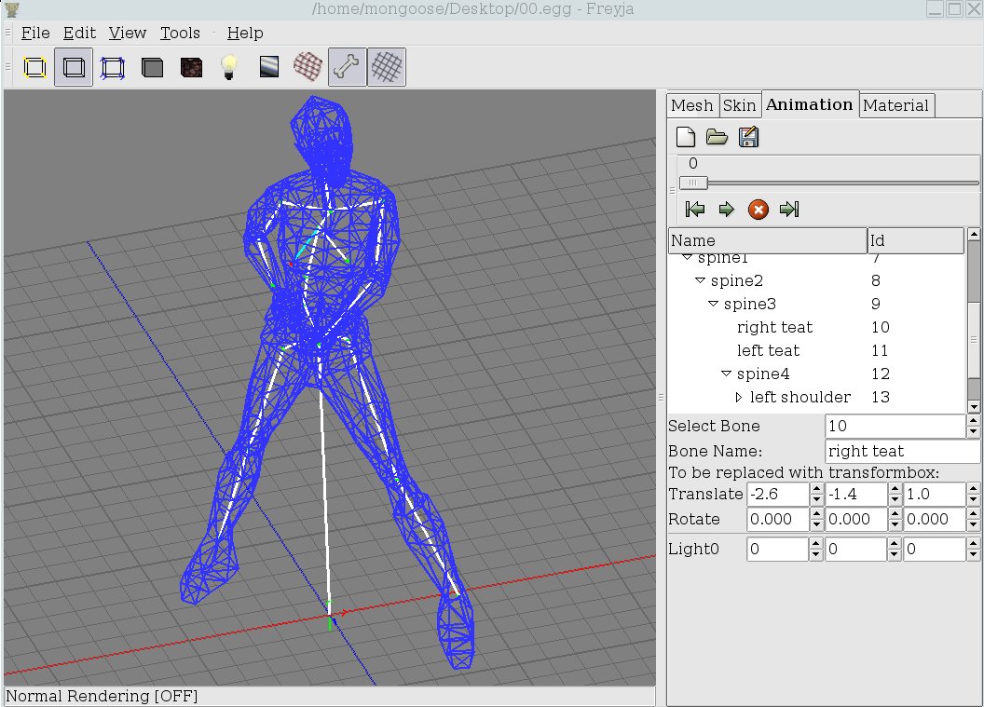This screenshot has width=984, height=707.
Task: Create a new animation with the blank page icon
Action: (685, 137)
